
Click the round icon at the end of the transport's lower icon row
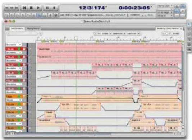click(x=56, y=15)
